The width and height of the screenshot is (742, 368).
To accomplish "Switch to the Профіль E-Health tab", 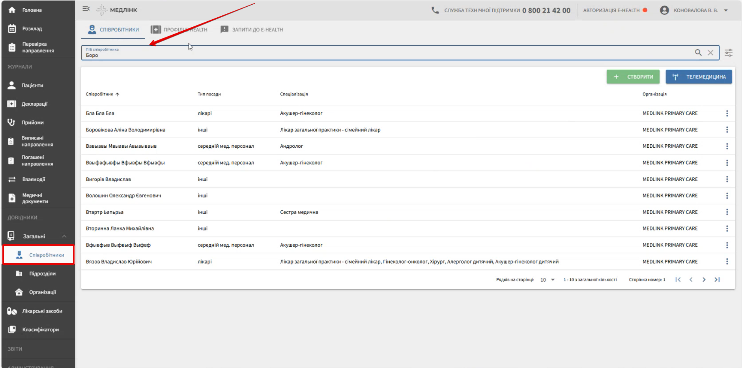I will 179,30.
